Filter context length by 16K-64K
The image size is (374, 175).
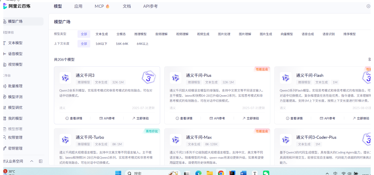[122, 44]
